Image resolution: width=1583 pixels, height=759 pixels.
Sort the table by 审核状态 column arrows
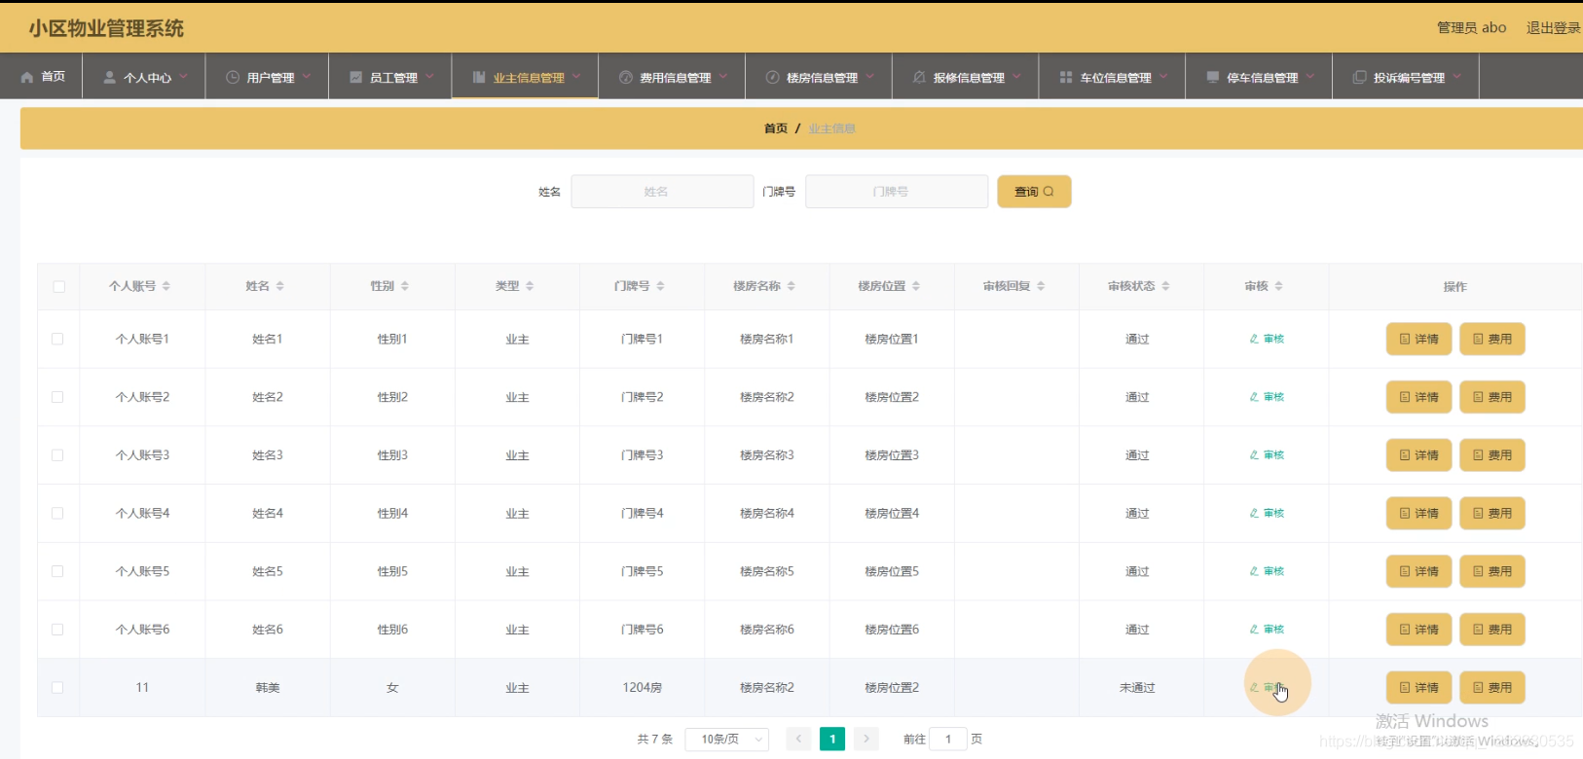coord(1165,286)
